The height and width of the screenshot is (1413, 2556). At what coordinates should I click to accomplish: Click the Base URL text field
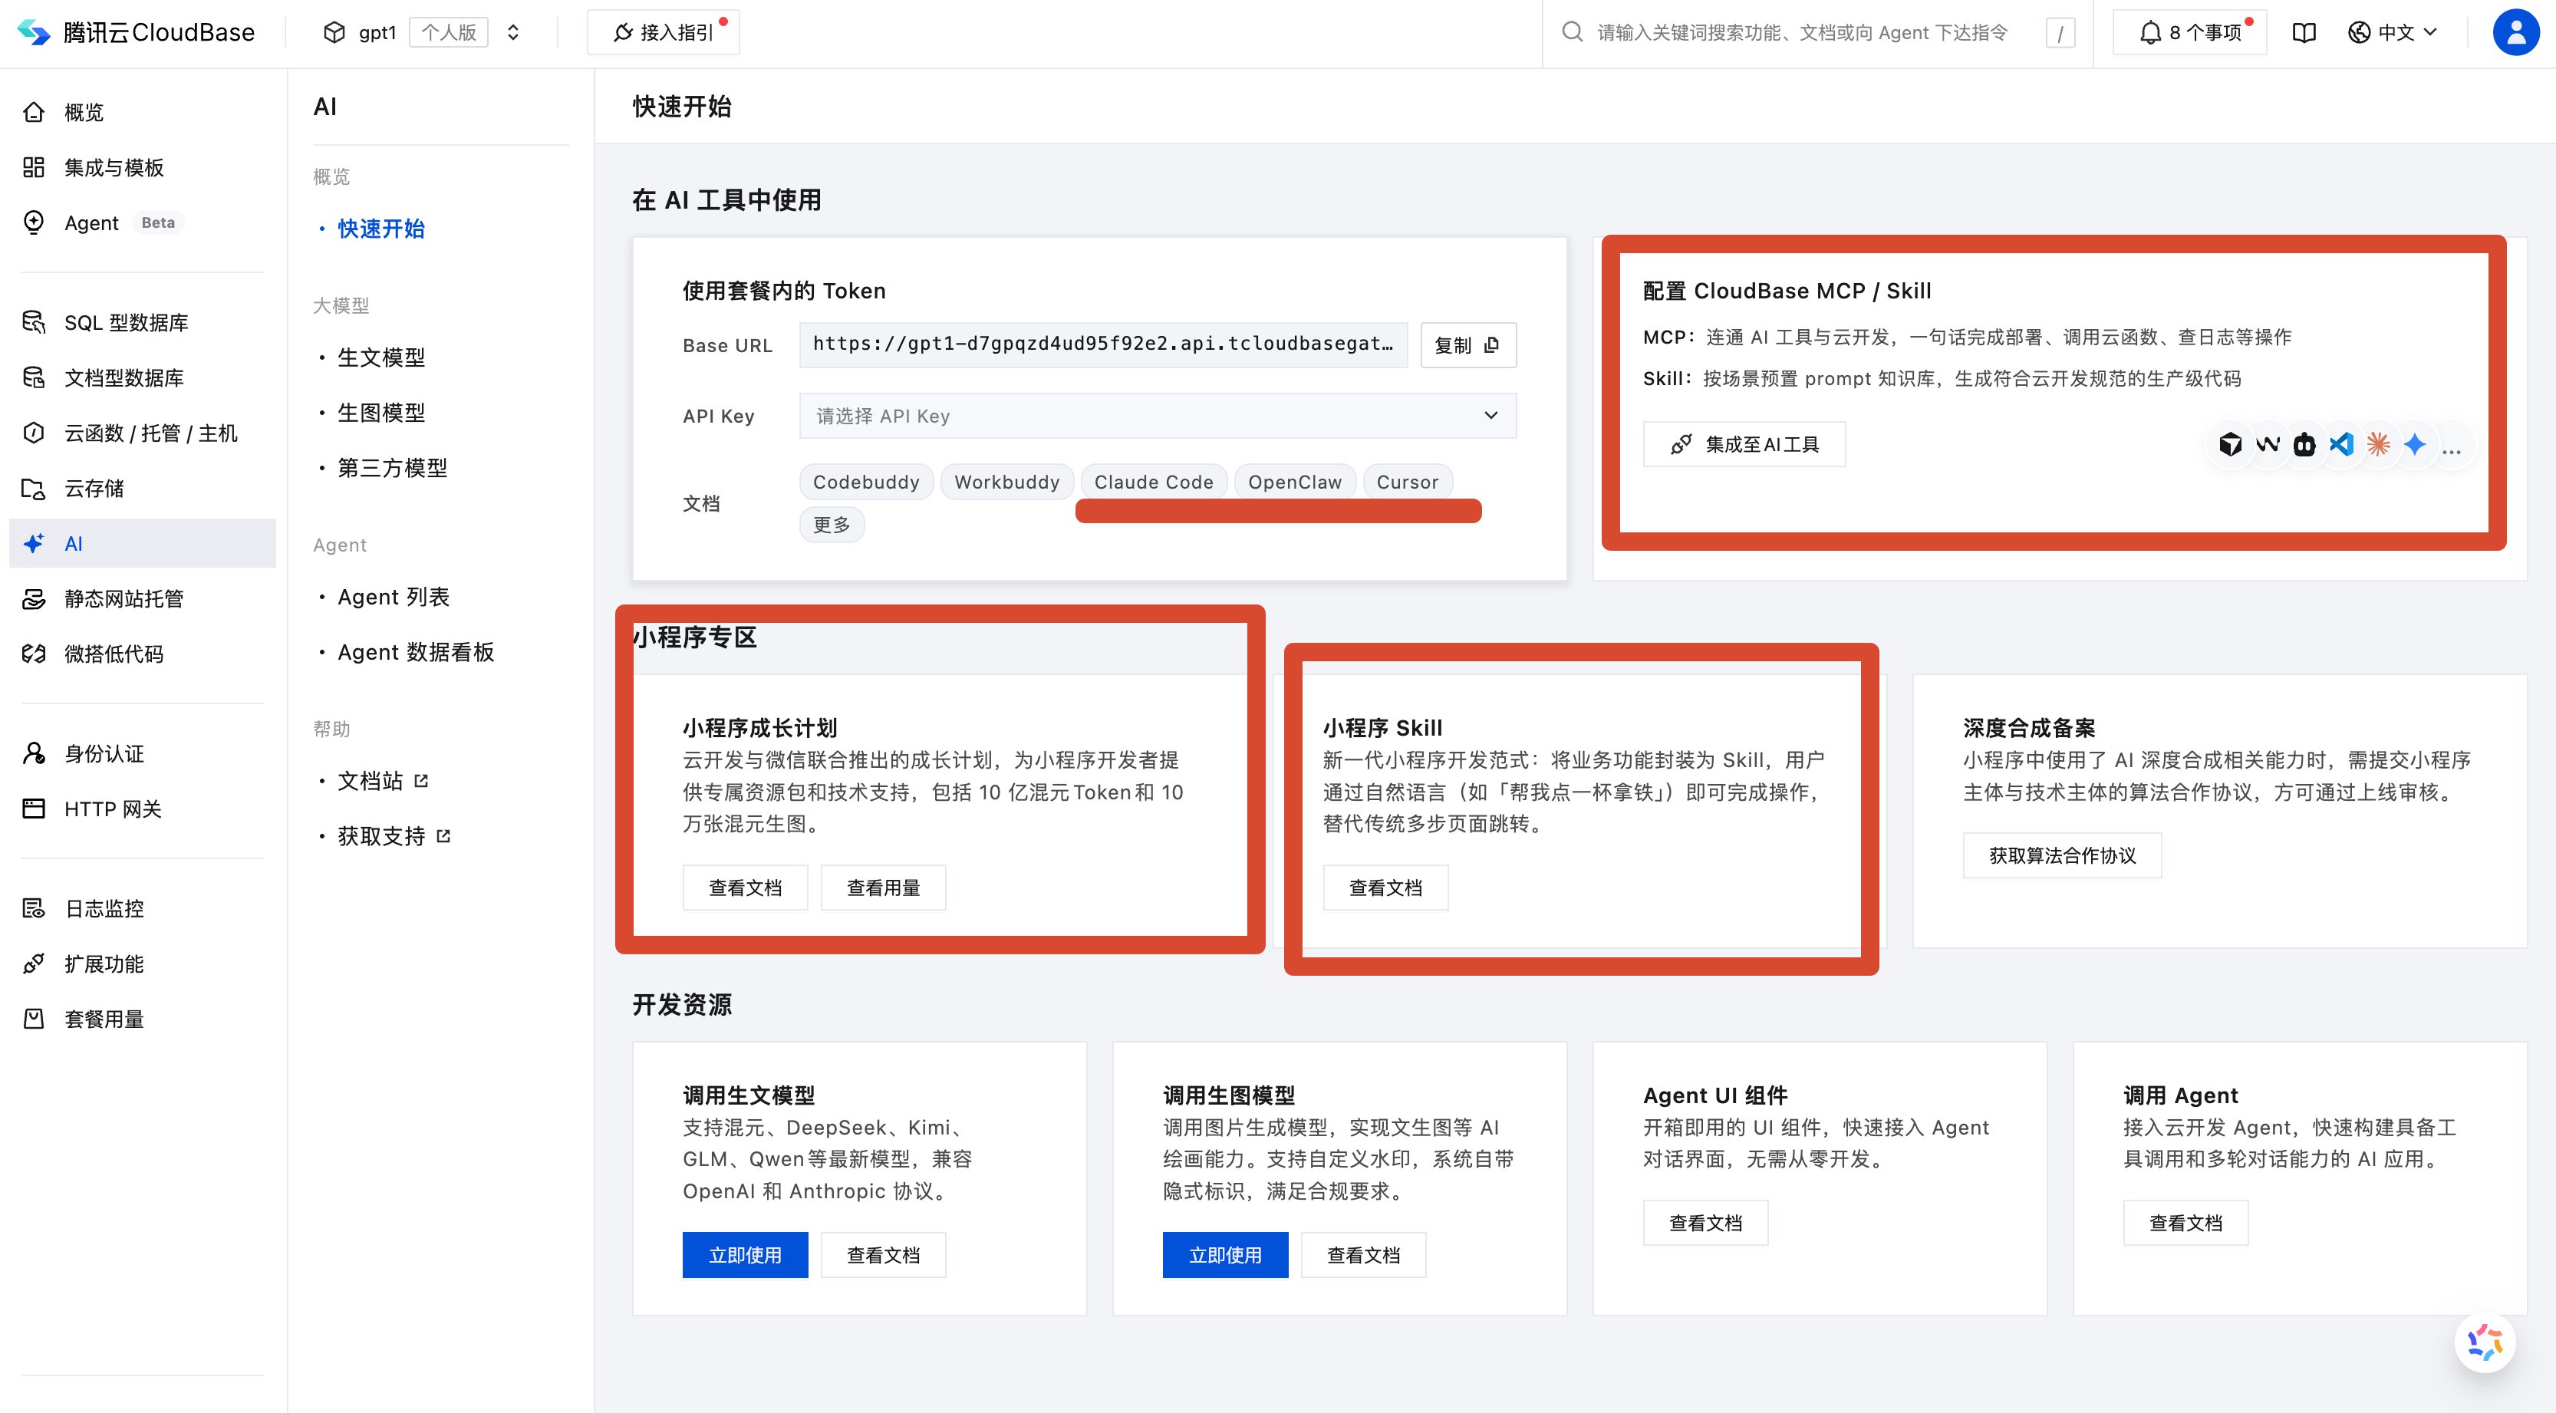coord(1103,345)
